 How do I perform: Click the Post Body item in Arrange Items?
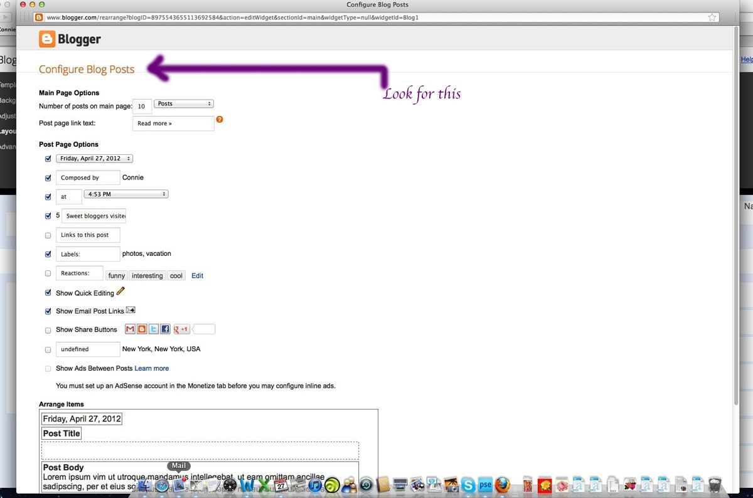click(x=200, y=476)
